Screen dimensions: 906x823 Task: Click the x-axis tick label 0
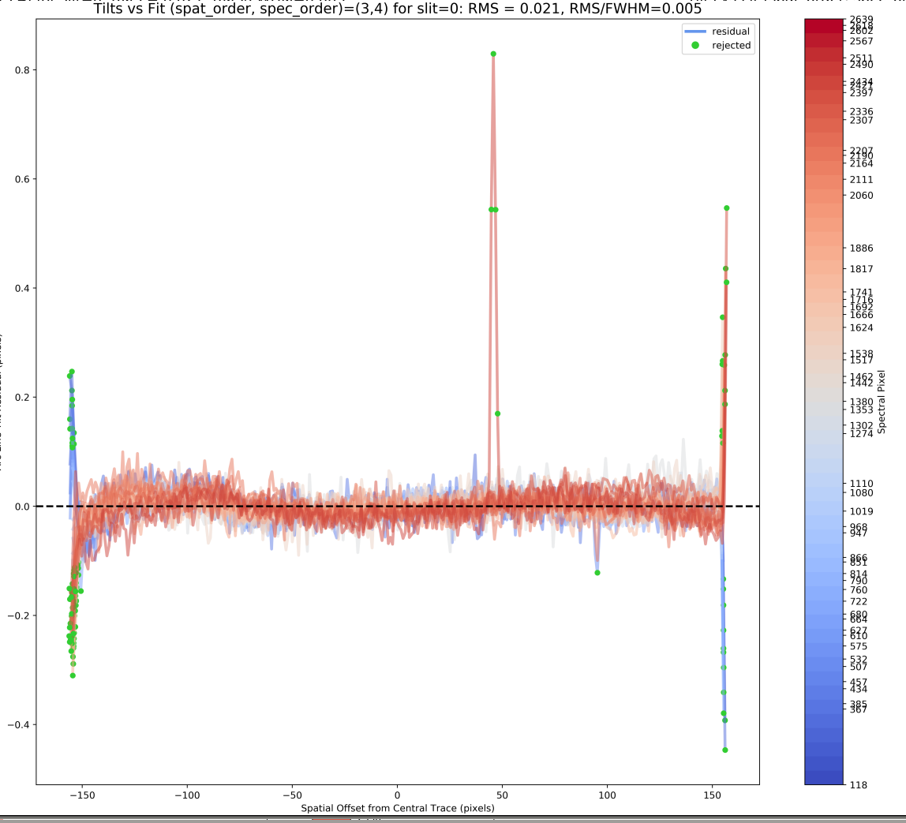[397, 795]
